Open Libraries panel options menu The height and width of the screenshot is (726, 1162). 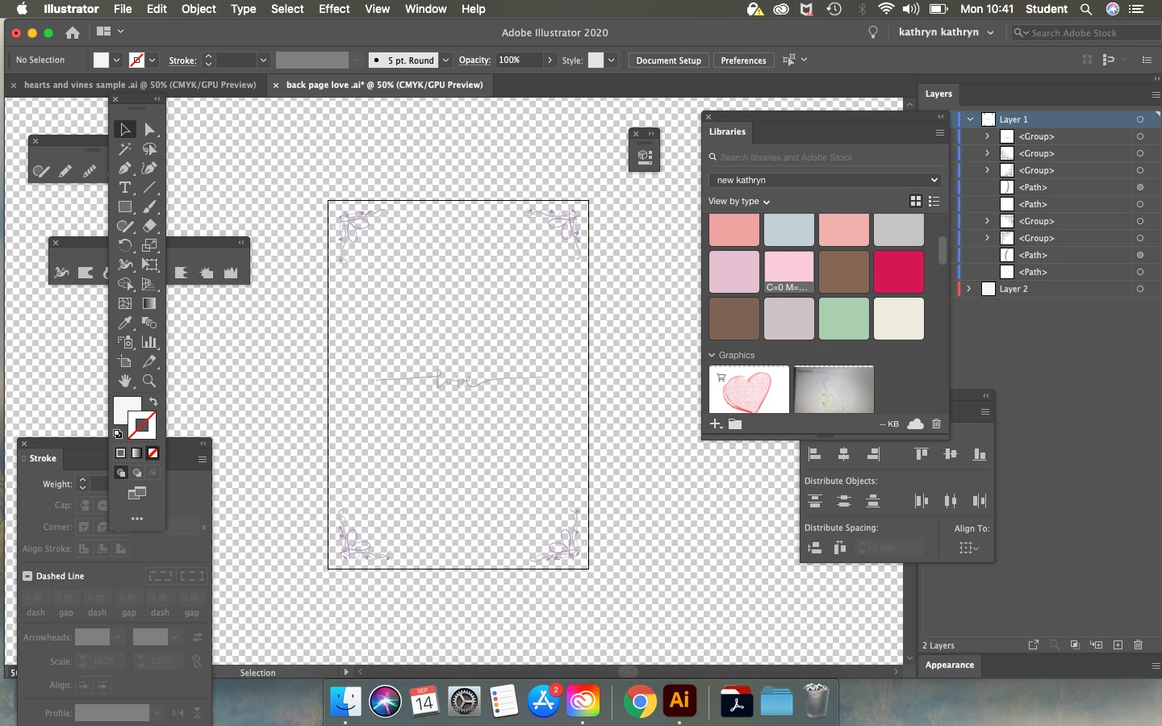(939, 132)
